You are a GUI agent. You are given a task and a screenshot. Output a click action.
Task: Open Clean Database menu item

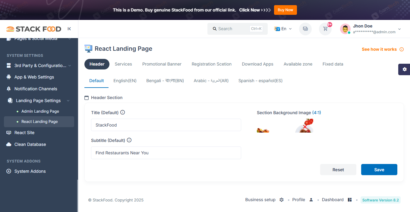(x=30, y=144)
